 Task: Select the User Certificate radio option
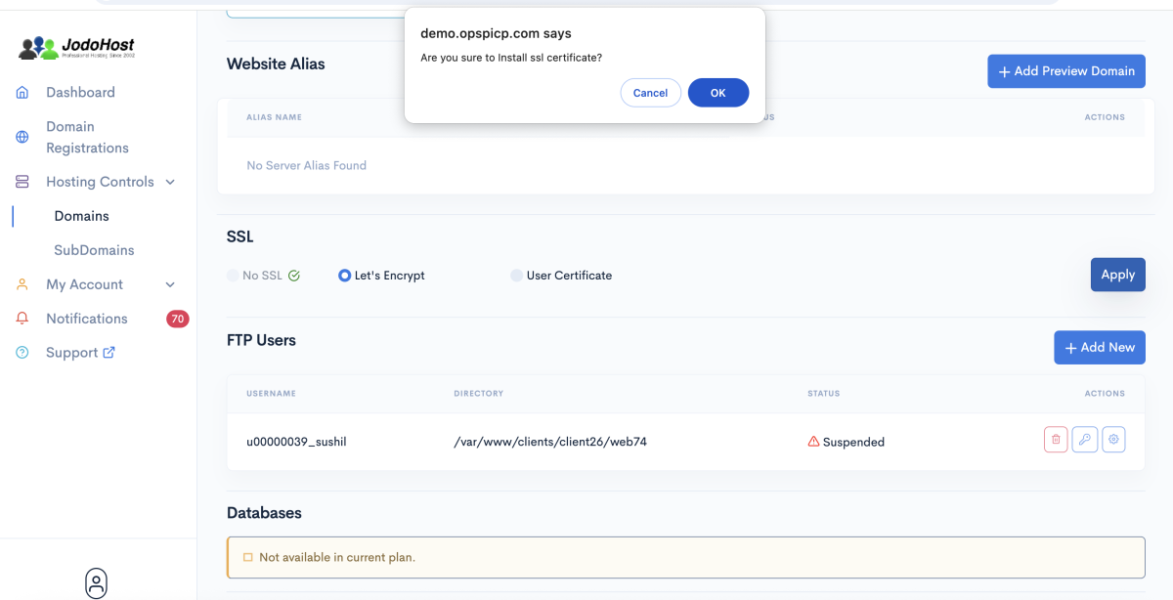(516, 276)
